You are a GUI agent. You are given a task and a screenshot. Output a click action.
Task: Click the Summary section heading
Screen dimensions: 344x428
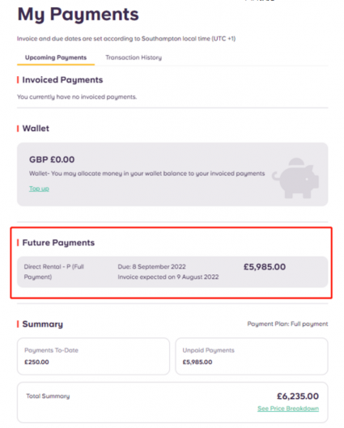(43, 324)
